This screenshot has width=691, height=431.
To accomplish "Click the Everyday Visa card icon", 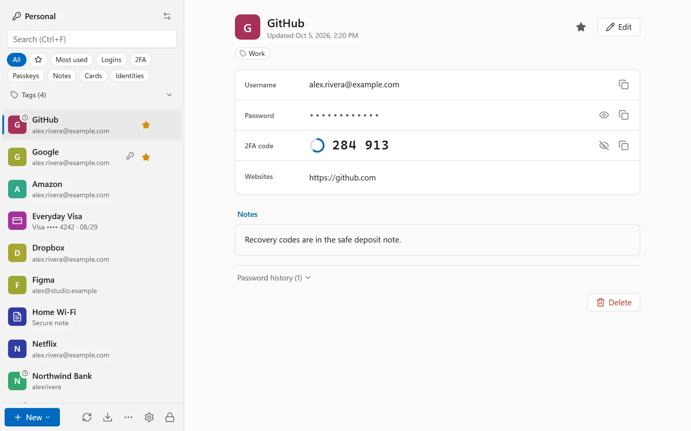I will tap(17, 221).
